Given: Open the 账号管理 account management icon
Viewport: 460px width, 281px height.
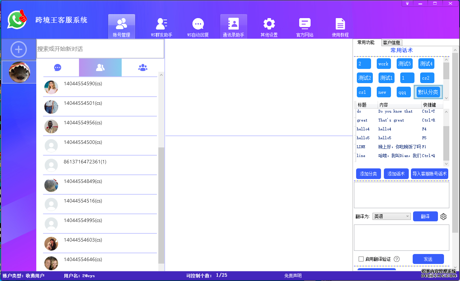Looking at the screenshot, I should coord(122,24).
